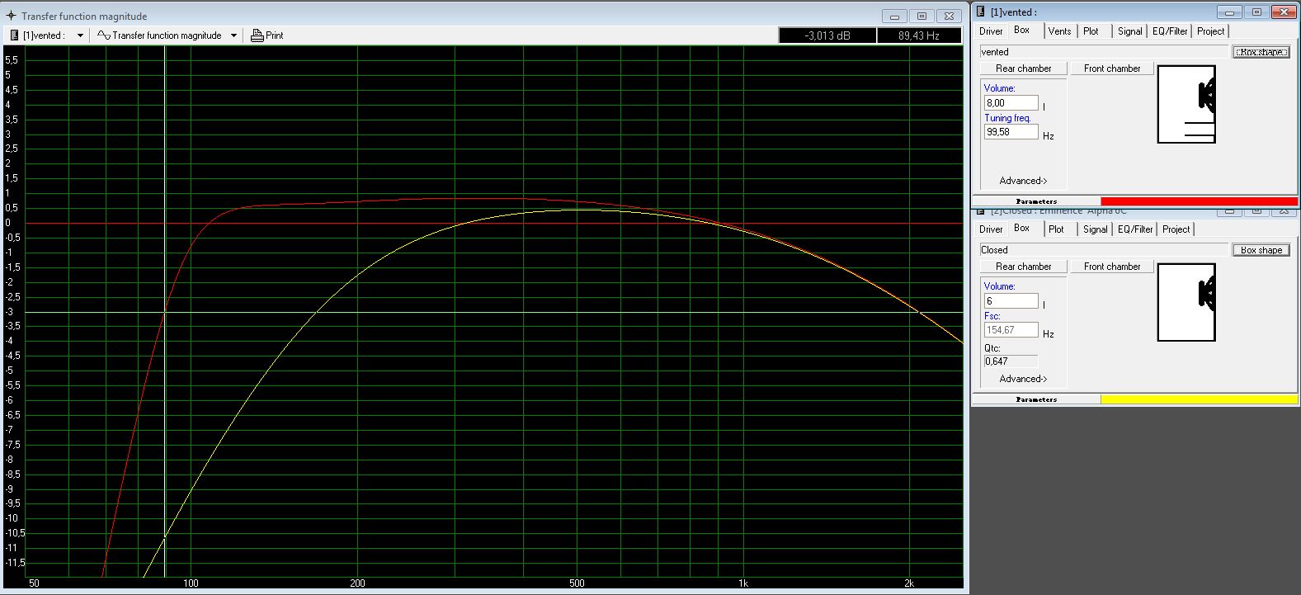Click the waveform icon beside Transfer function magnitude

(x=104, y=35)
